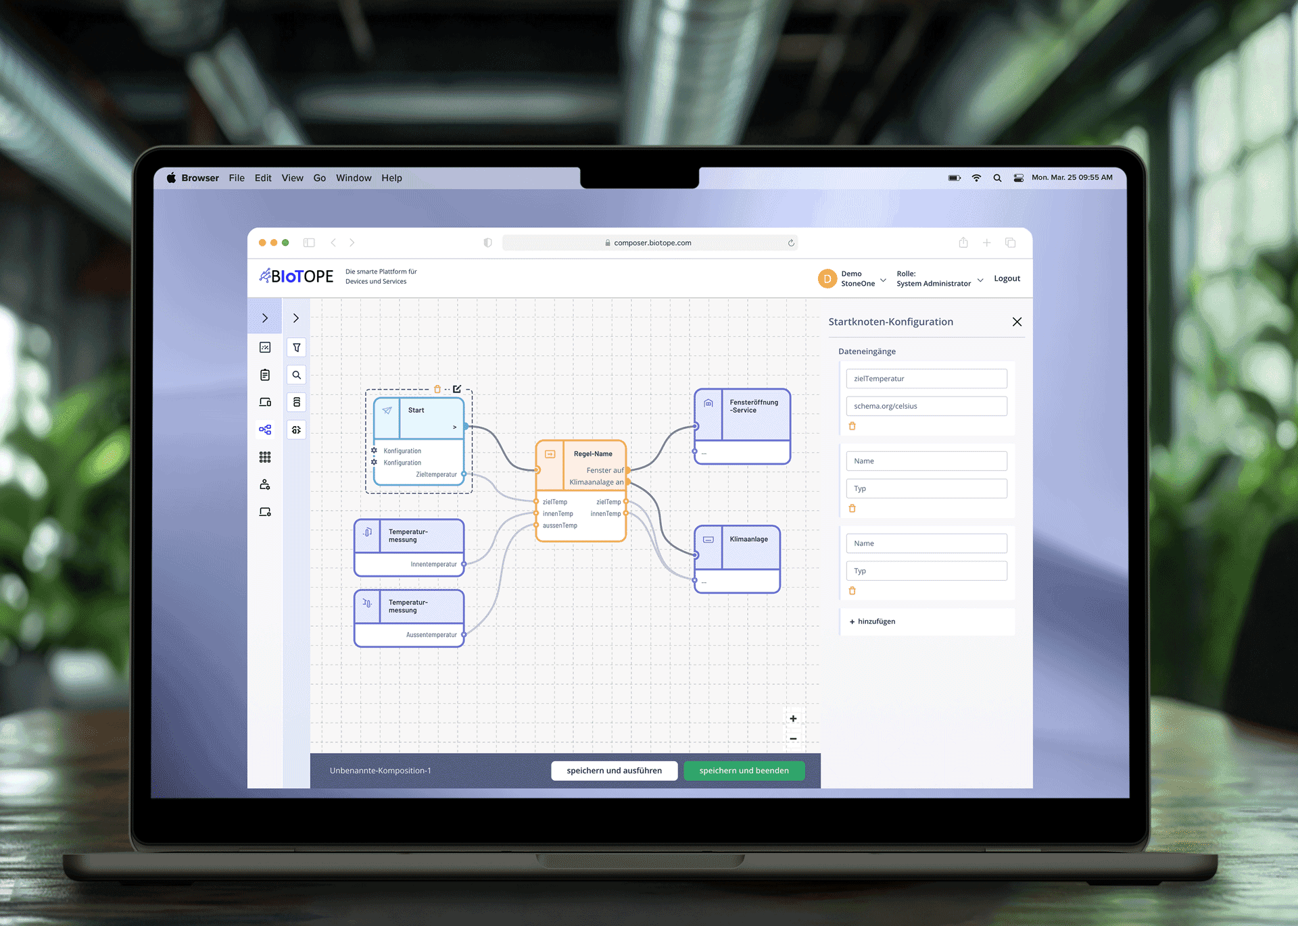
Task: Click the schema.org/celsius input field
Action: (926, 406)
